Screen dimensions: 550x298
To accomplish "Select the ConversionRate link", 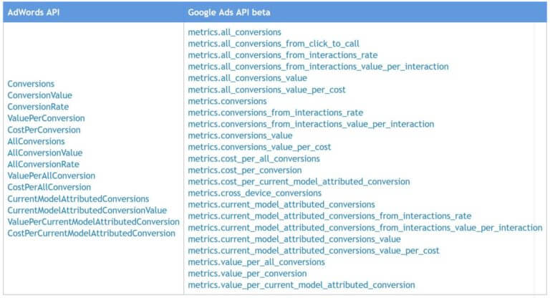I will pos(38,107).
